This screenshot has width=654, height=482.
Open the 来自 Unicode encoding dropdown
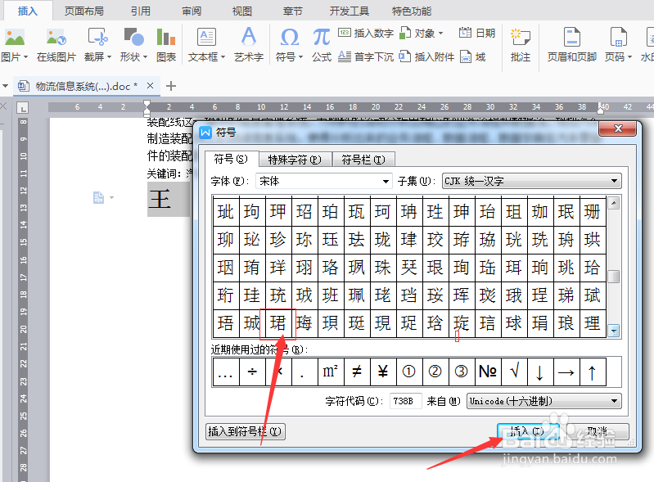[543, 401]
